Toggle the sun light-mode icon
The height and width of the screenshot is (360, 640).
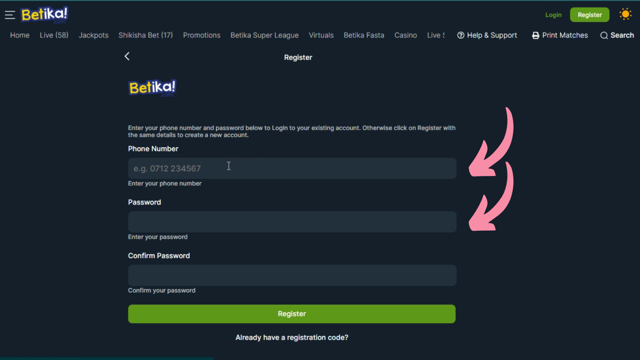pyautogui.click(x=625, y=14)
